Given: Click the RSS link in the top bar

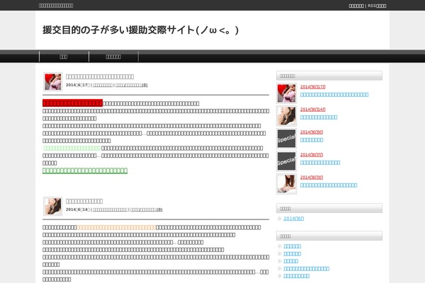Looking at the screenshot, I should pos(377,6).
